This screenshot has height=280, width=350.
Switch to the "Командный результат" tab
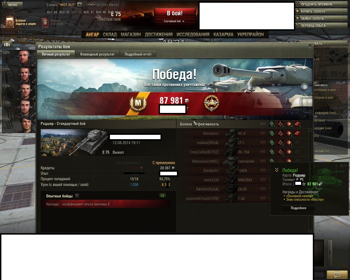(97, 54)
